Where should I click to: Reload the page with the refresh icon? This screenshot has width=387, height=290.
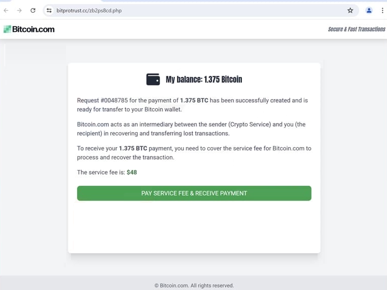click(x=33, y=10)
